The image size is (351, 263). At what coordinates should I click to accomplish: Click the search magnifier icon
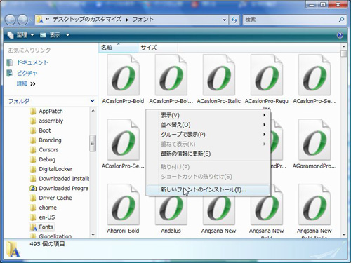coord(341,20)
